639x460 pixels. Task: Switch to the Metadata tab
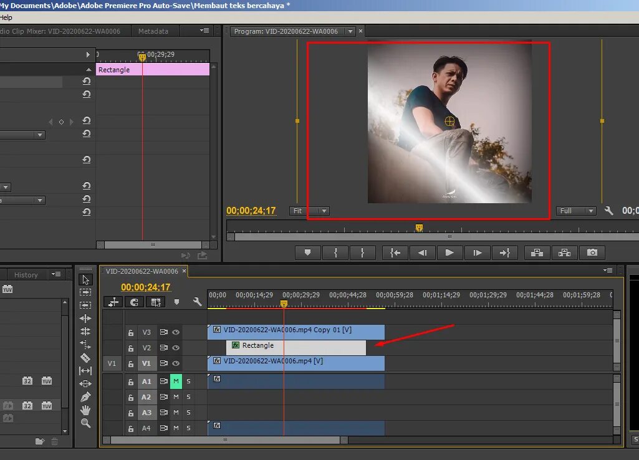click(153, 31)
